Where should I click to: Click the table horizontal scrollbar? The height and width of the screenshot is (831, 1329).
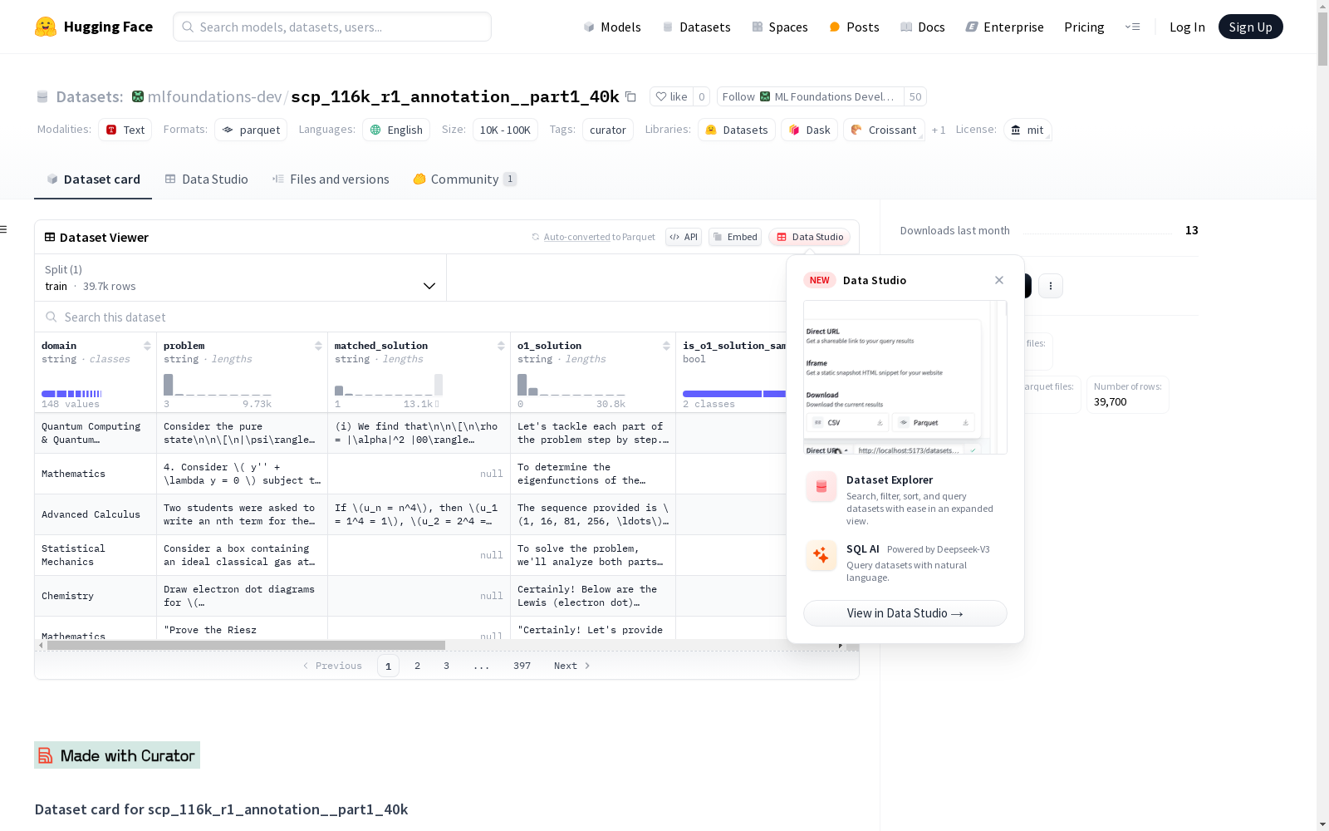[x=246, y=645]
